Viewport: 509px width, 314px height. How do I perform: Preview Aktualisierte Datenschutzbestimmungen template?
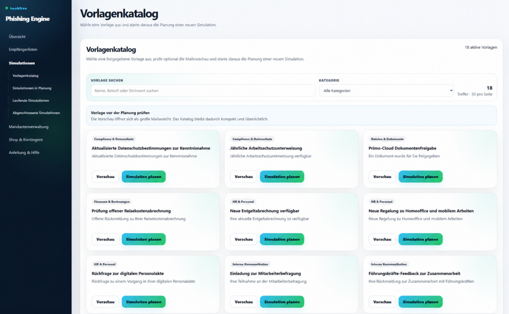coord(105,176)
